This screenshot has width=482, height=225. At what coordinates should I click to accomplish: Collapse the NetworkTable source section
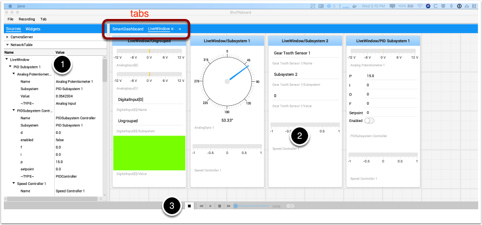coord(8,45)
